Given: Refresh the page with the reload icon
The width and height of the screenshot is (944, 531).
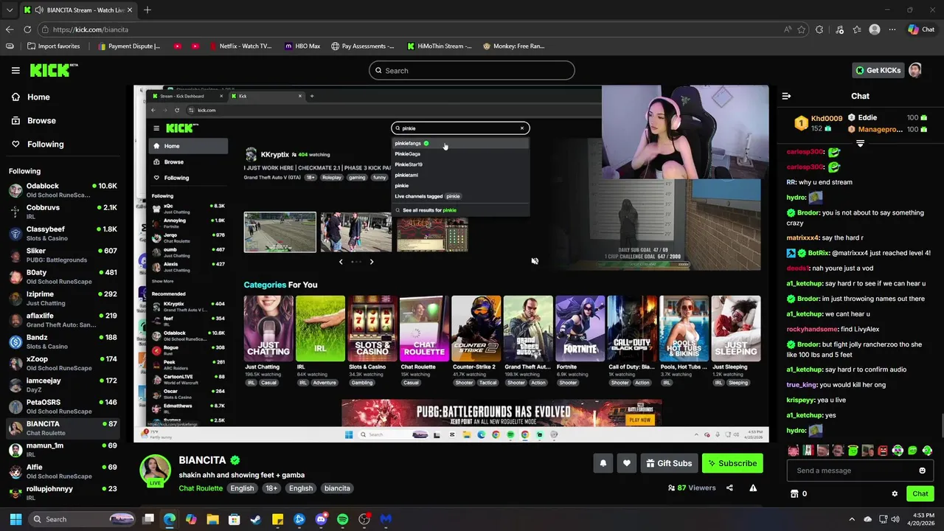Looking at the screenshot, I should point(27,29).
